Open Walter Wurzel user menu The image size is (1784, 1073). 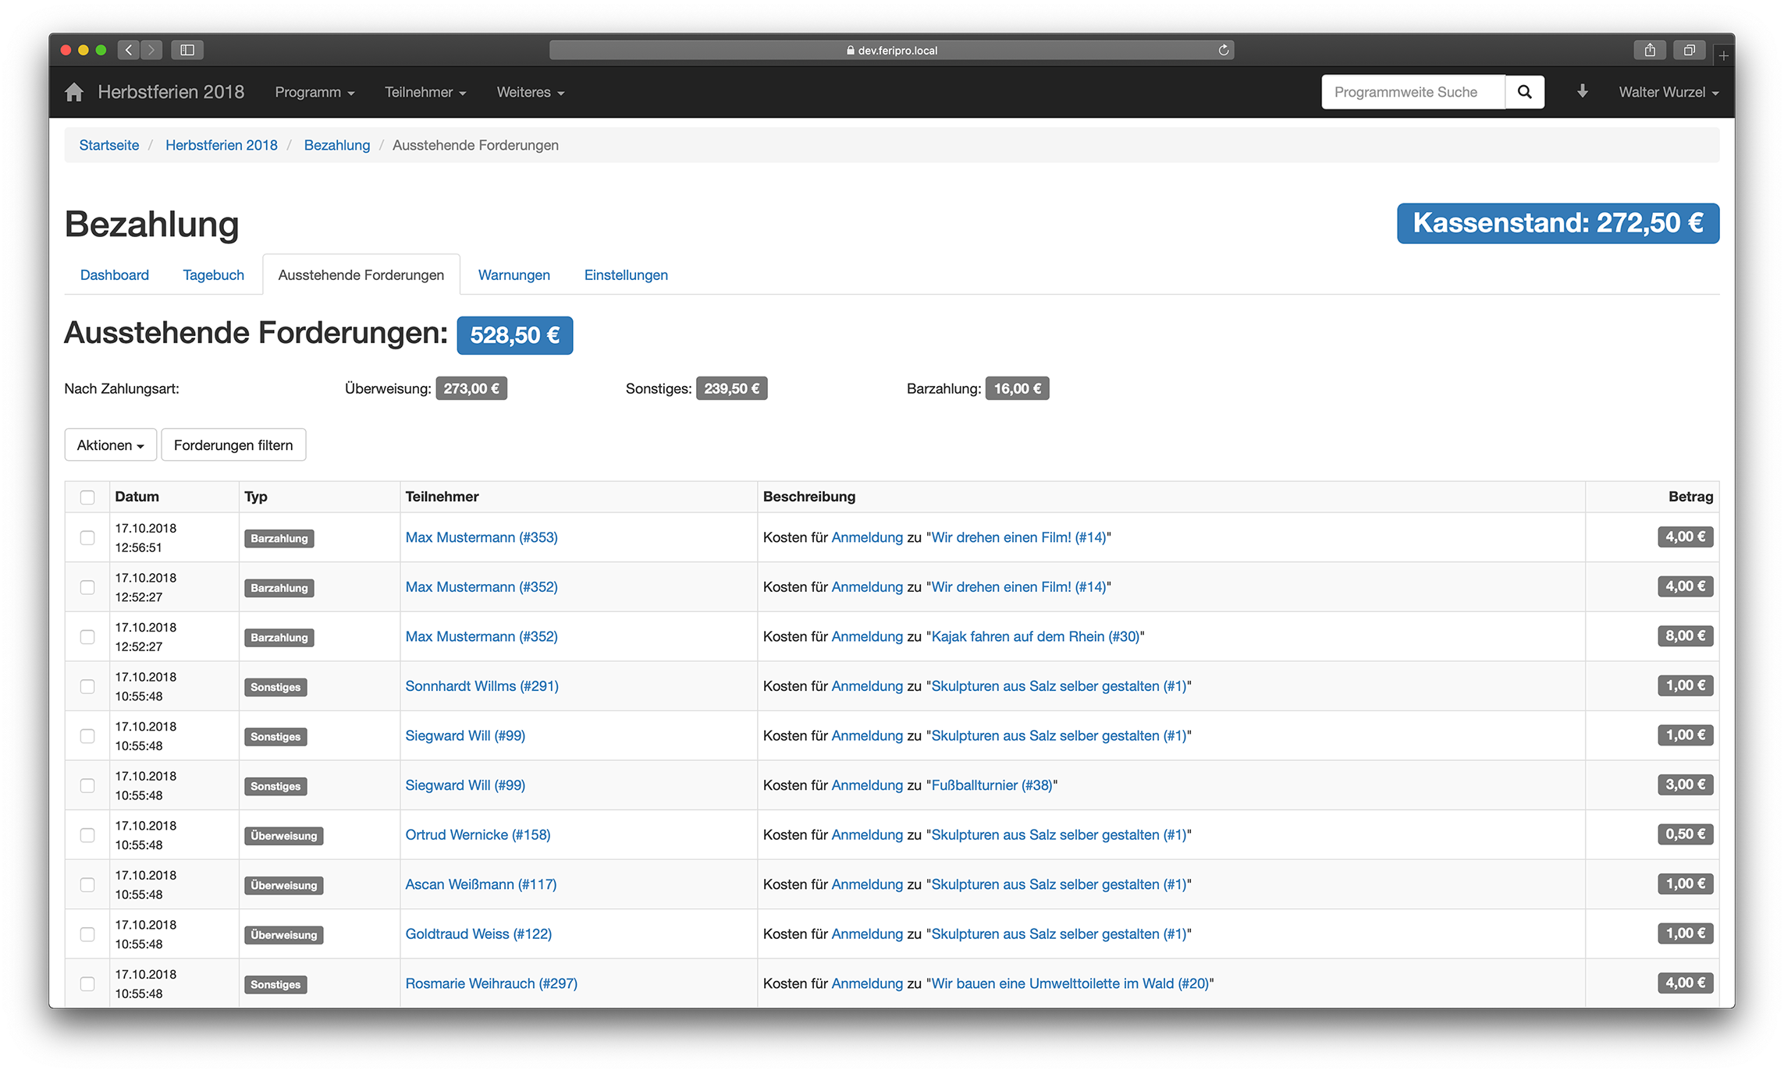[x=1668, y=92]
